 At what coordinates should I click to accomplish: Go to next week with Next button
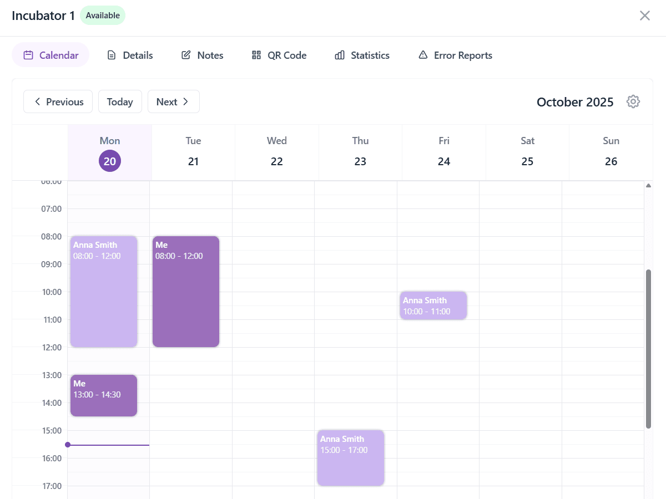[x=173, y=101]
